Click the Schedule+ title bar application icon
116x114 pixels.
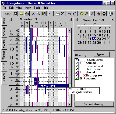point(3,3)
